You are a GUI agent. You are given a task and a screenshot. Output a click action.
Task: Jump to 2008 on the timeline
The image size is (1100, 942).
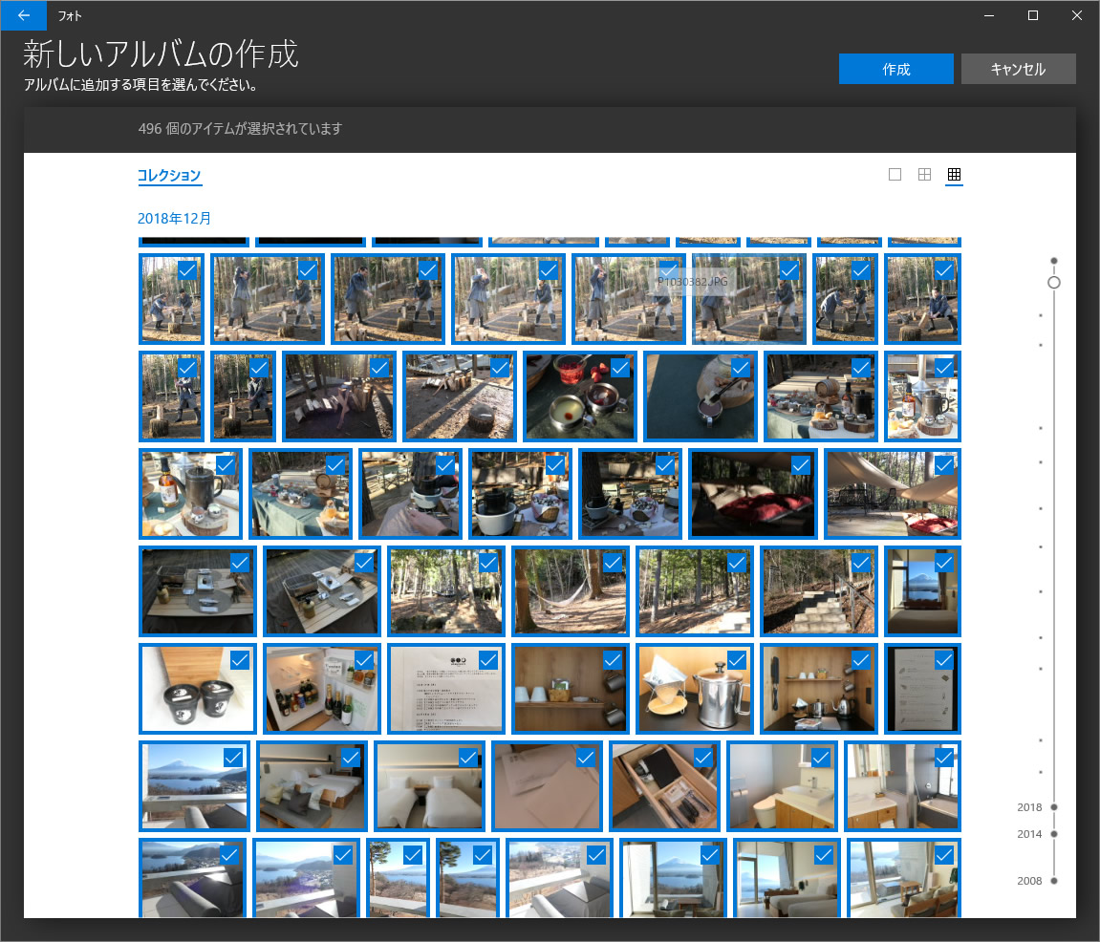coord(1053,881)
